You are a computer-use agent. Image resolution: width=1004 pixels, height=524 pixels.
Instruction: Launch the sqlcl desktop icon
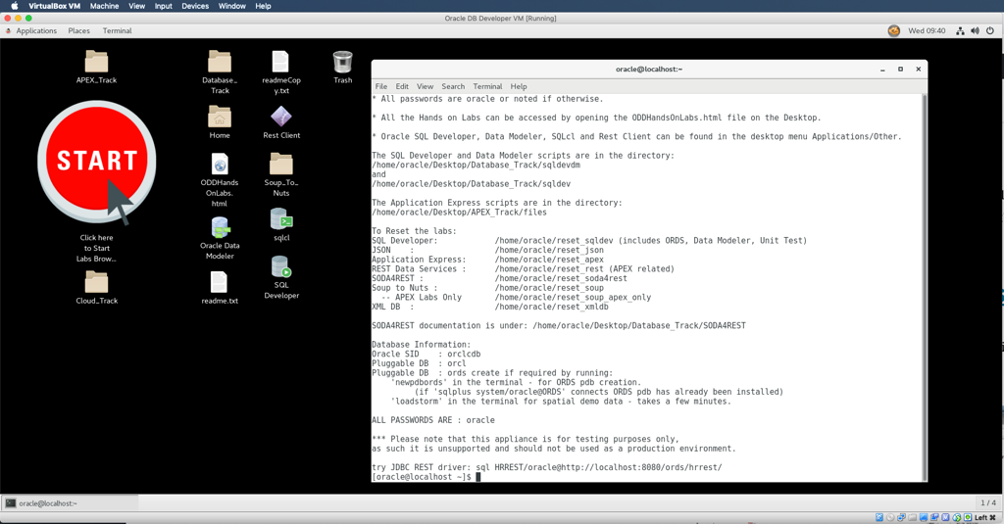click(x=281, y=219)
